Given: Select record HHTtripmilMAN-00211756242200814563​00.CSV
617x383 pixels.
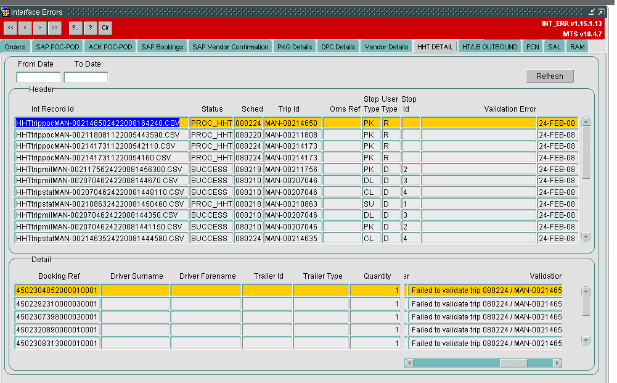Looking at the screenshot, I should (102, 169).
